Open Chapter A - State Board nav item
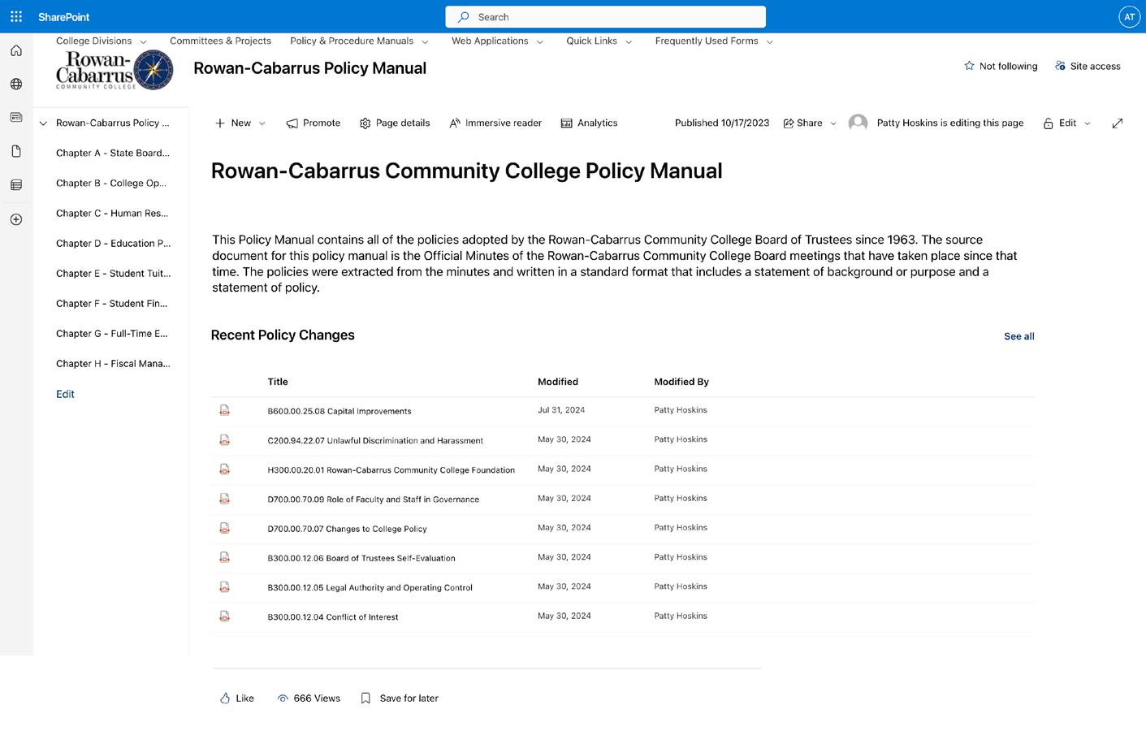The image size is (1146, 731). click(113, 153)
